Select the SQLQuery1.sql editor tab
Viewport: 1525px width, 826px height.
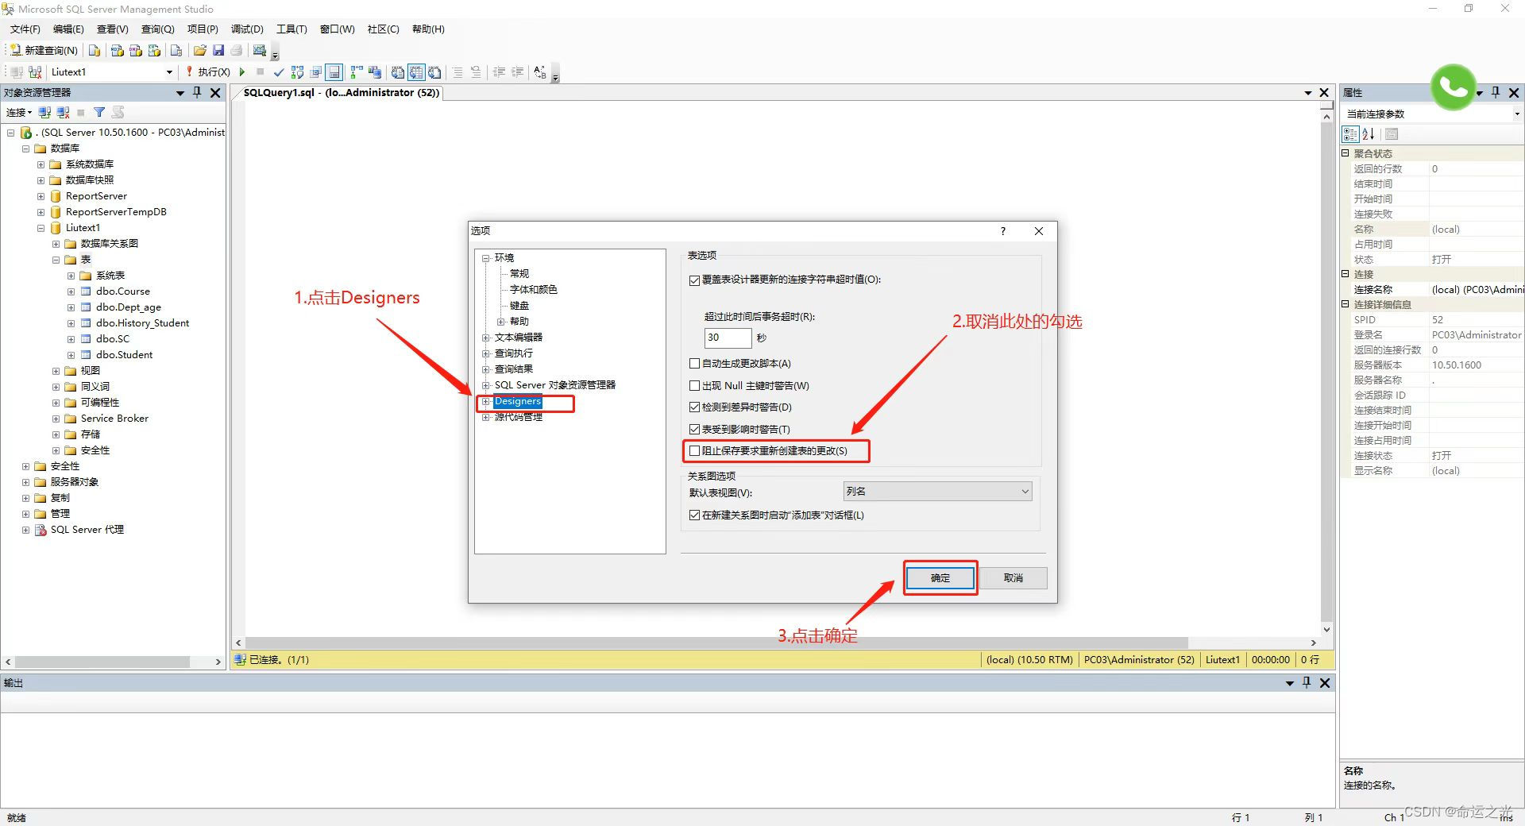[341, 93]
